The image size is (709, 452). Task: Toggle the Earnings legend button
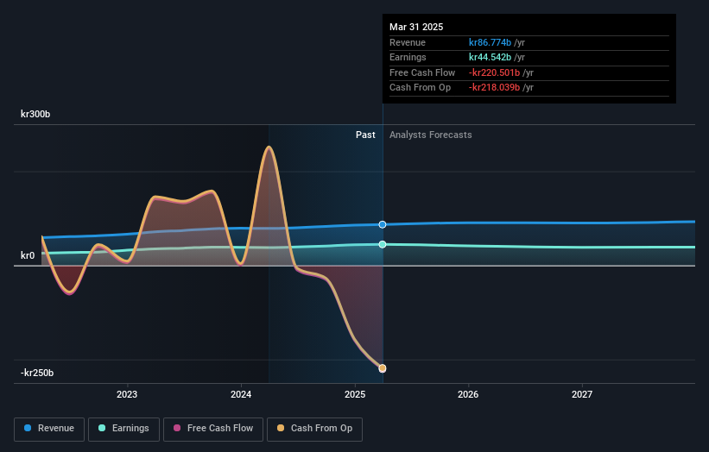[123, 429]
